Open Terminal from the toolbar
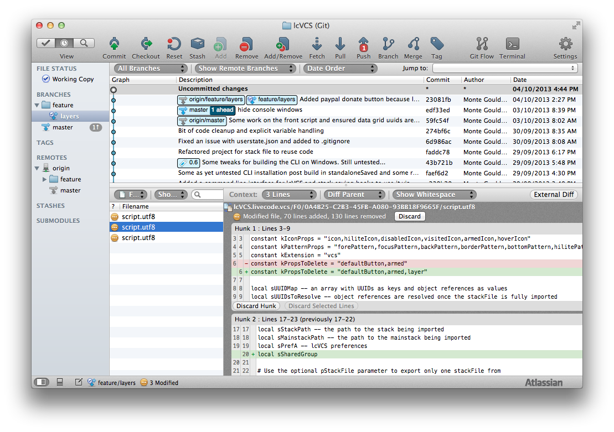This screenshot has width=614, height=432. click(512, 44)
